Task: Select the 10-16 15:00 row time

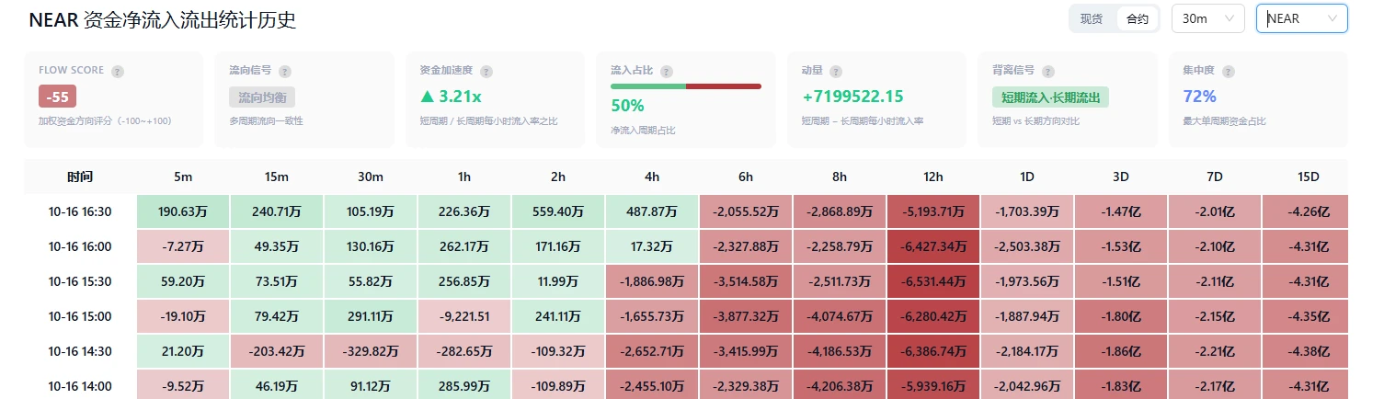Action: pos(80,316)
